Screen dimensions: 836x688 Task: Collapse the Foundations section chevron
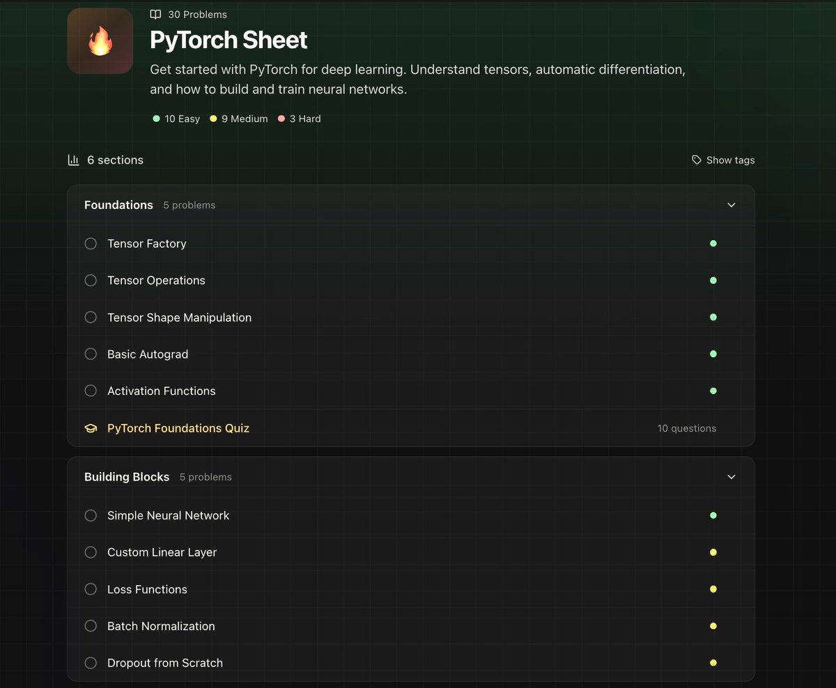731,205
